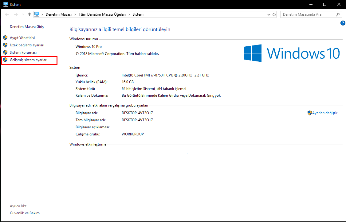Screen dimensions: 346x222
Task: Click shield icon beside Sistem koruması
Action: [x=5, y=53]
